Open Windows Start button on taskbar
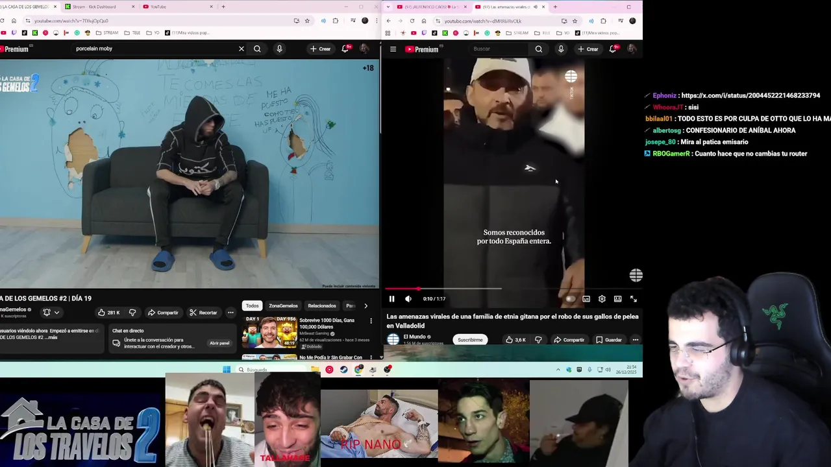The width and height of the screenshot is (831, 467). (227, 370)
